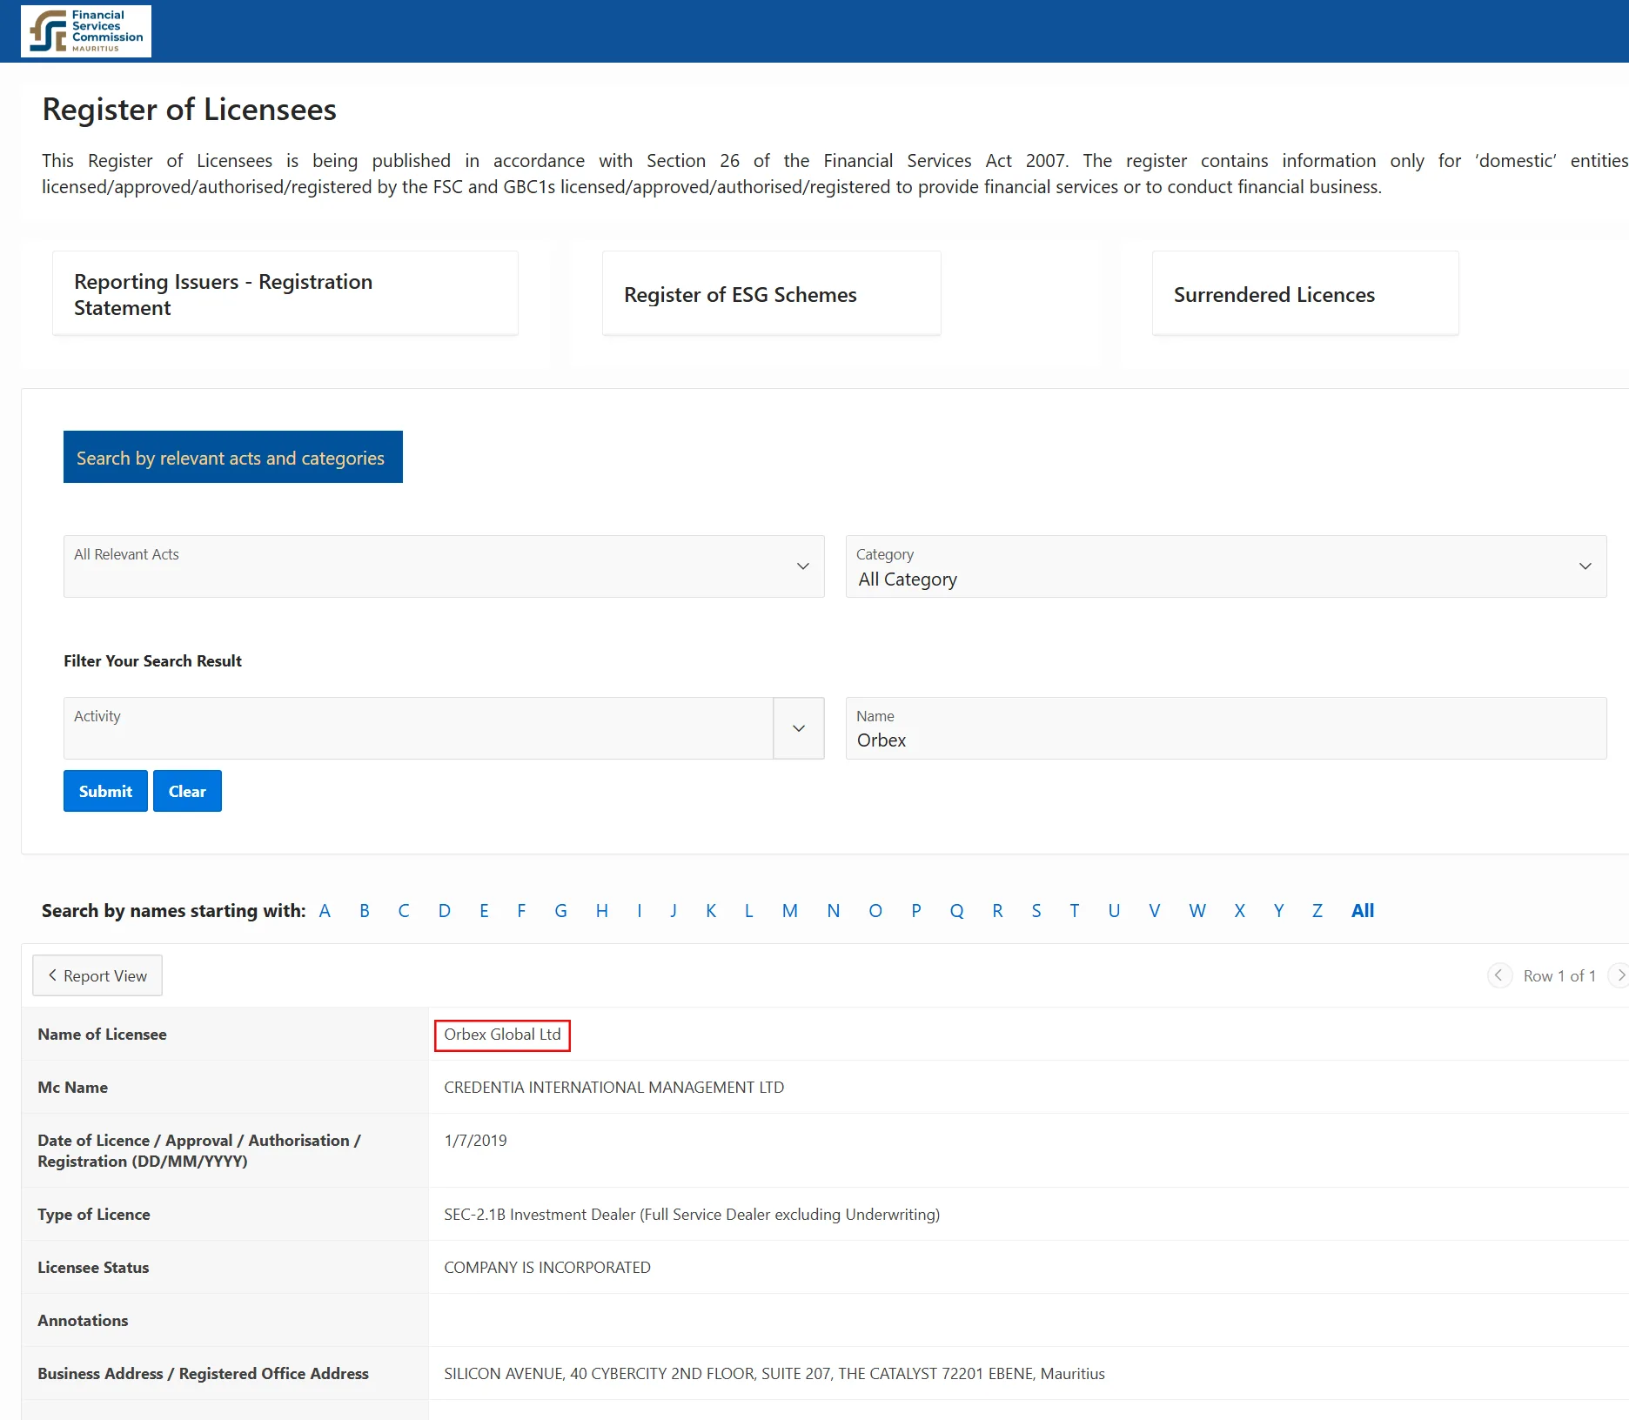
Task: Filter names starting with I
Action: coord(640,911)
